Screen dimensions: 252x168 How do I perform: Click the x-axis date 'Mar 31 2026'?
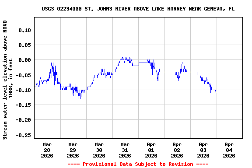point(125,150)
